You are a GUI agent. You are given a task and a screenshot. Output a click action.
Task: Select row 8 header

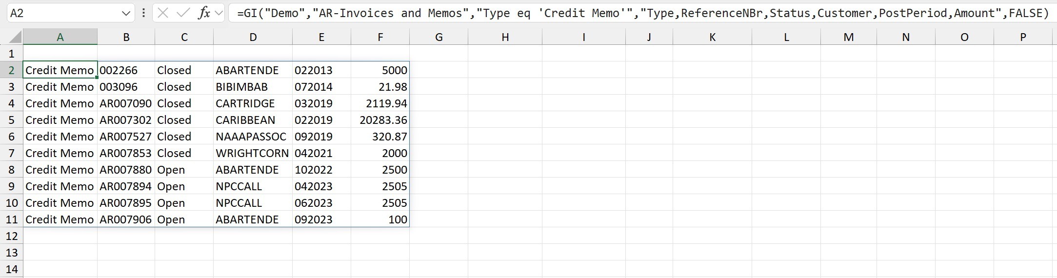(11, 170)
